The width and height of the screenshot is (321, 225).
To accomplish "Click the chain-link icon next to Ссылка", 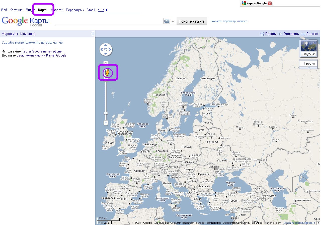I will (x=303, y=34).
